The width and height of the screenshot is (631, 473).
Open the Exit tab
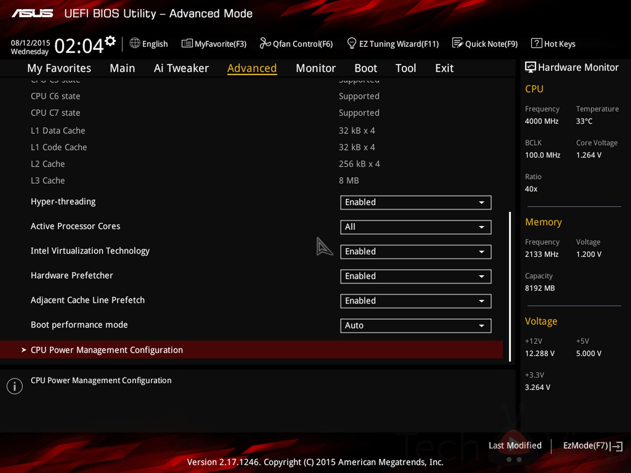tap(444, 68)
